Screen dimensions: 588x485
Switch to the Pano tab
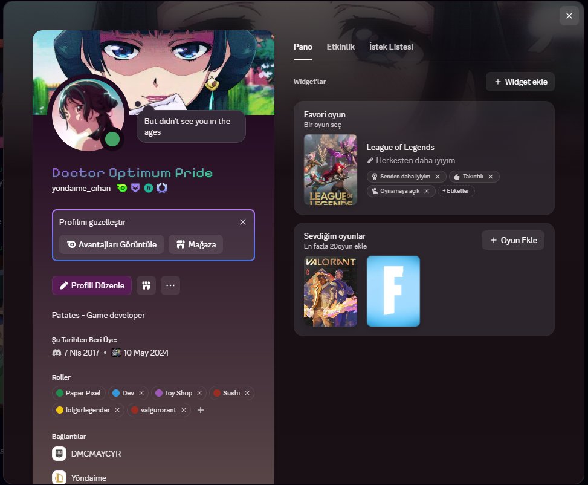tap(303, 47)
